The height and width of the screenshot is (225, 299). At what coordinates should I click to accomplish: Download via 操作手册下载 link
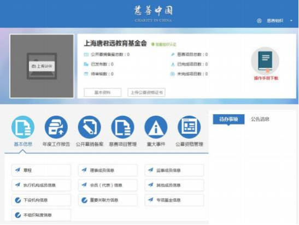pos(266,78)
